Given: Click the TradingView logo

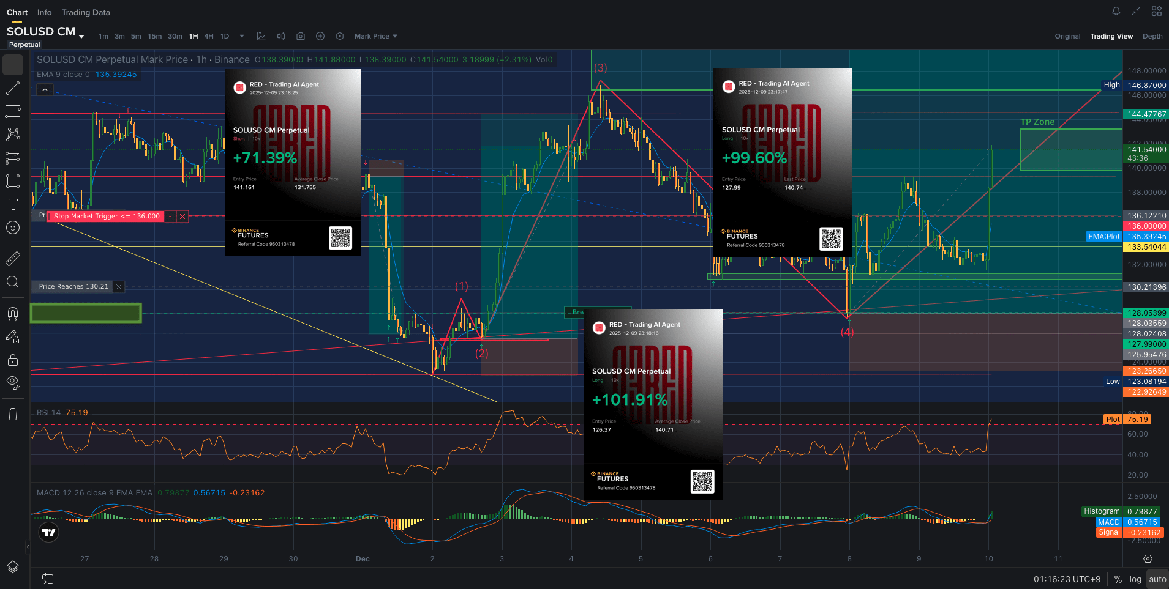Looking at the screenshot, I should 48,532.
